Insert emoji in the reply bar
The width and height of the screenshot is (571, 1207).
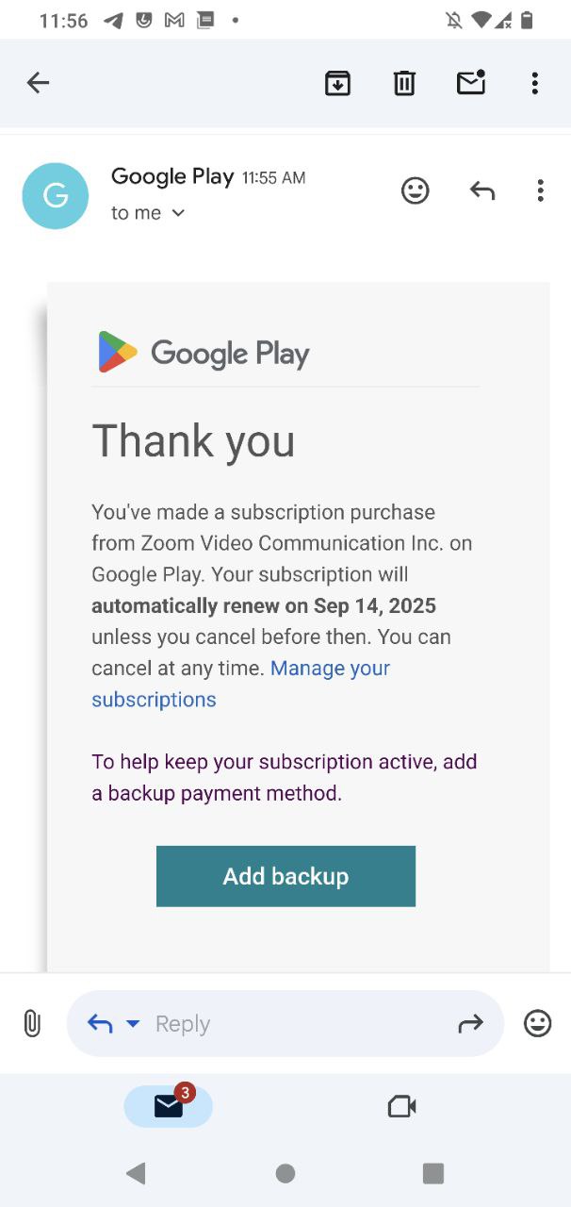coord(537,1023)
